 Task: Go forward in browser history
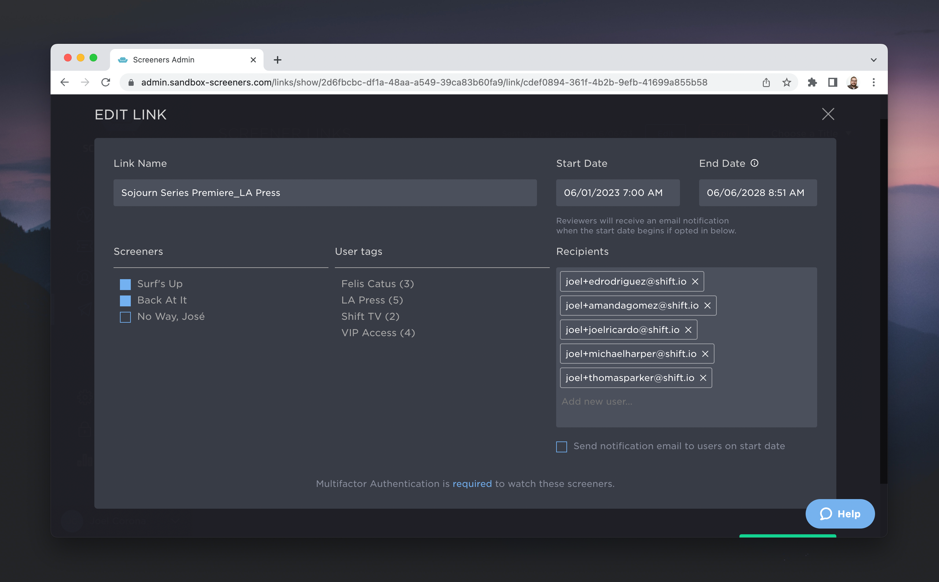(x=85, y=82)
